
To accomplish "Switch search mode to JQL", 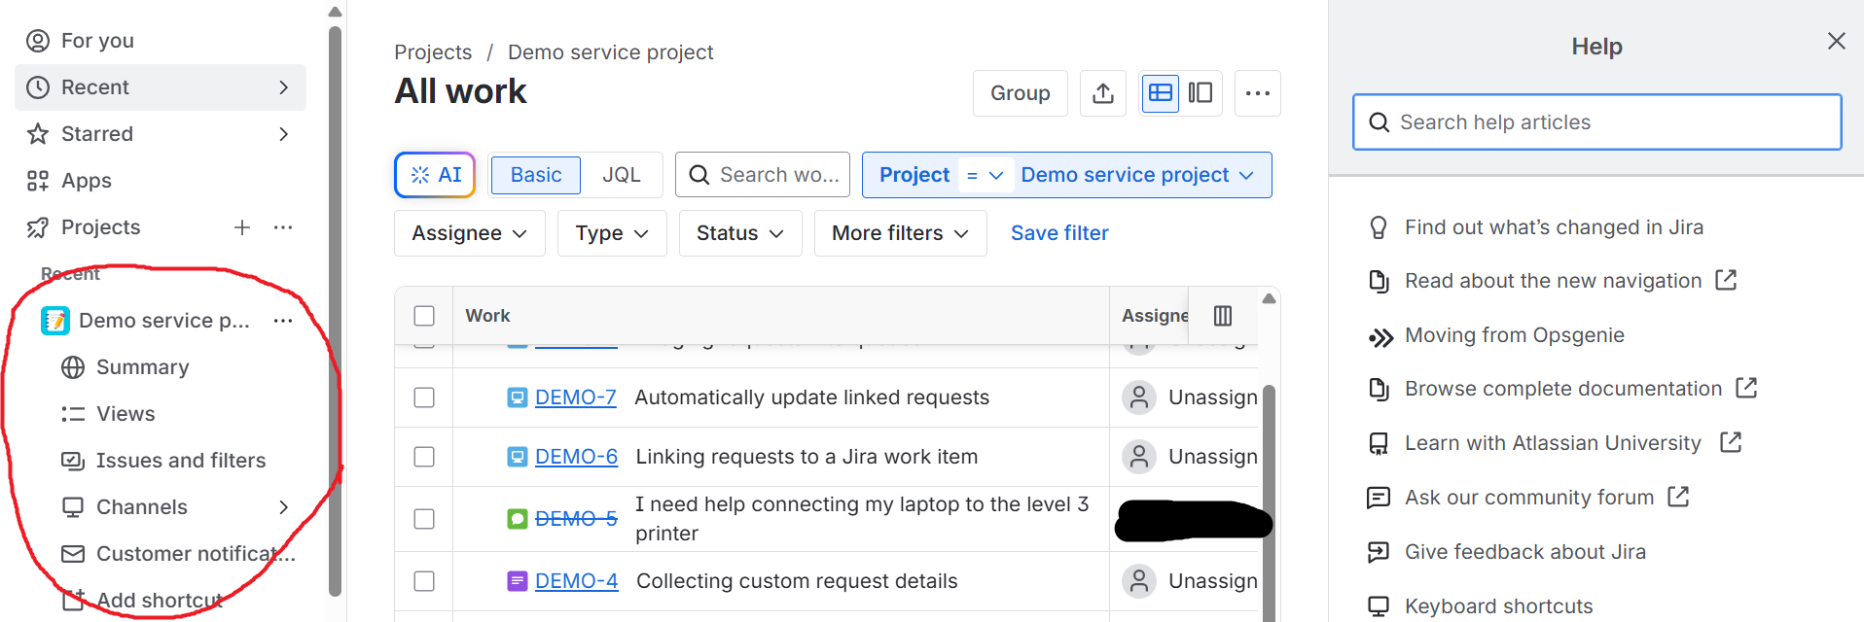I will pyautogui.click(x=622, y=175).
